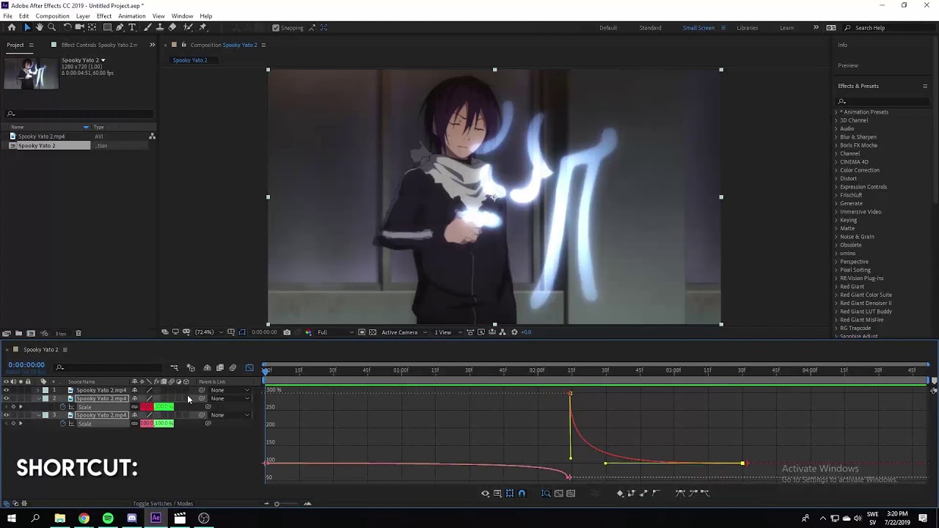Select the Roto Brush tool
The height and width of the screenshot is (528, 939).
coord(188,27)
